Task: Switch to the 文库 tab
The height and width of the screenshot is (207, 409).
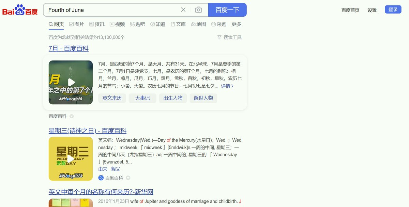Action: 178,24
